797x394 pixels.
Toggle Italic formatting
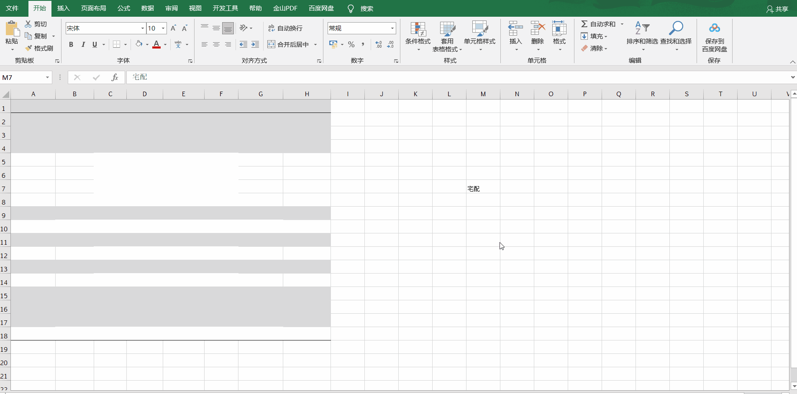[x=83, y=44]
